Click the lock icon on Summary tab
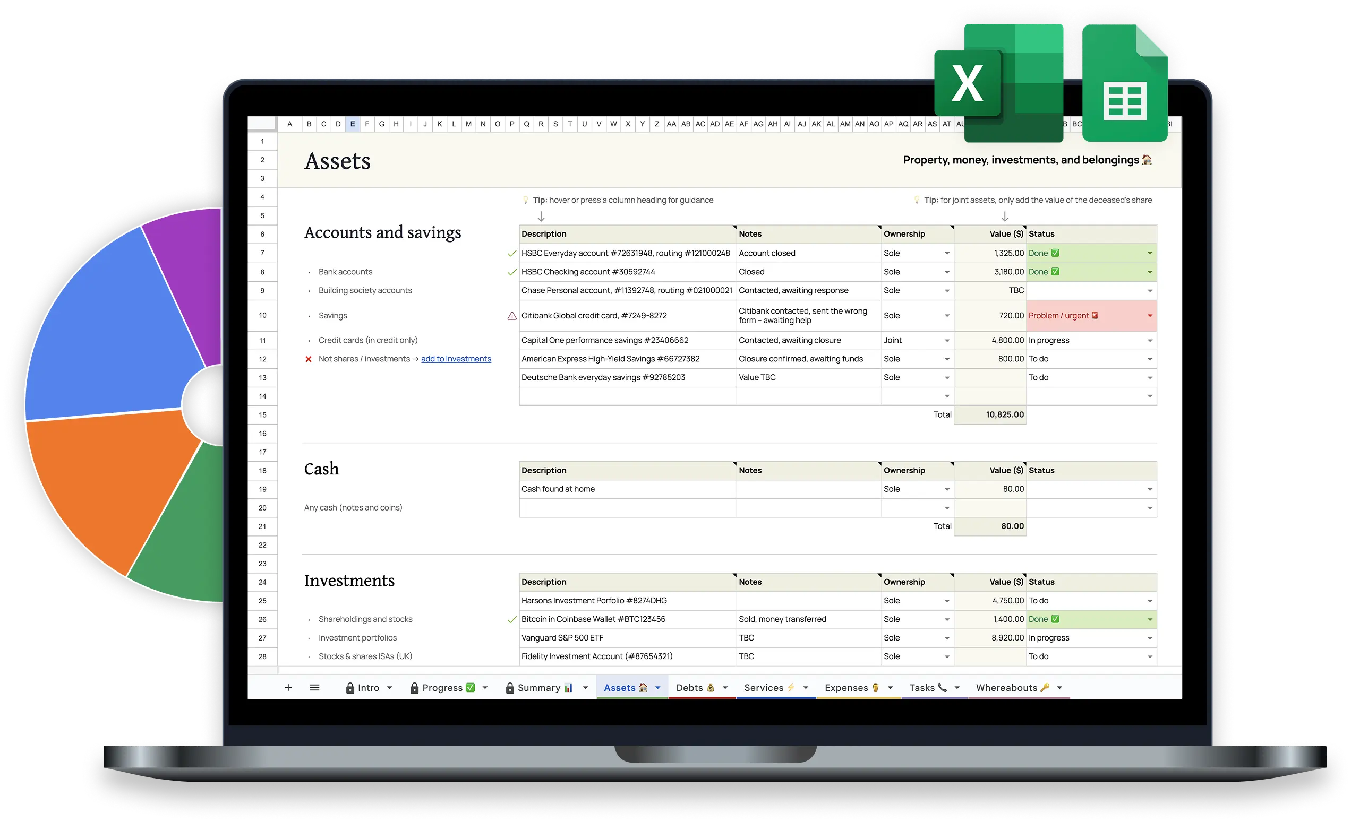 510,688
